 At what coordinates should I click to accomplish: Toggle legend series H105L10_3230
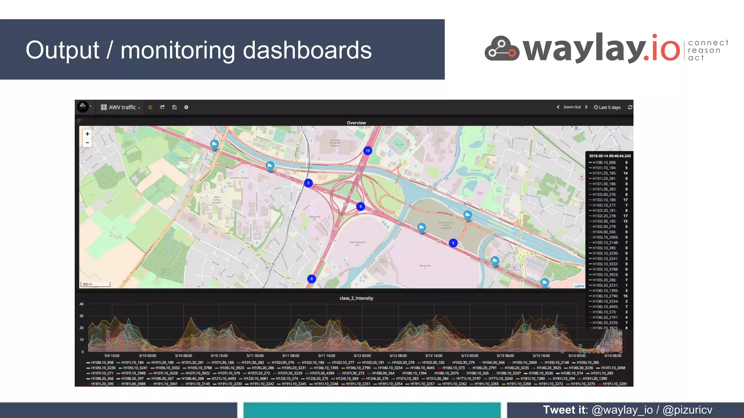point(101,368)
